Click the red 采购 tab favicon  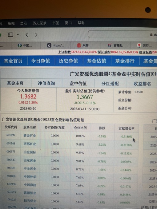click(79, 45)
